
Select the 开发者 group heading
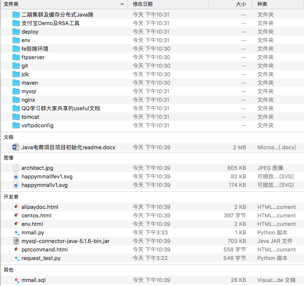(11, 197)
